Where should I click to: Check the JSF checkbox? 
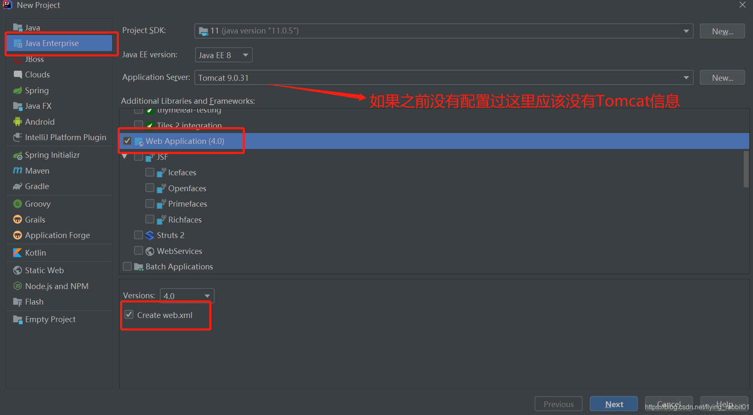pyautogui.click(x=139, y=157)
